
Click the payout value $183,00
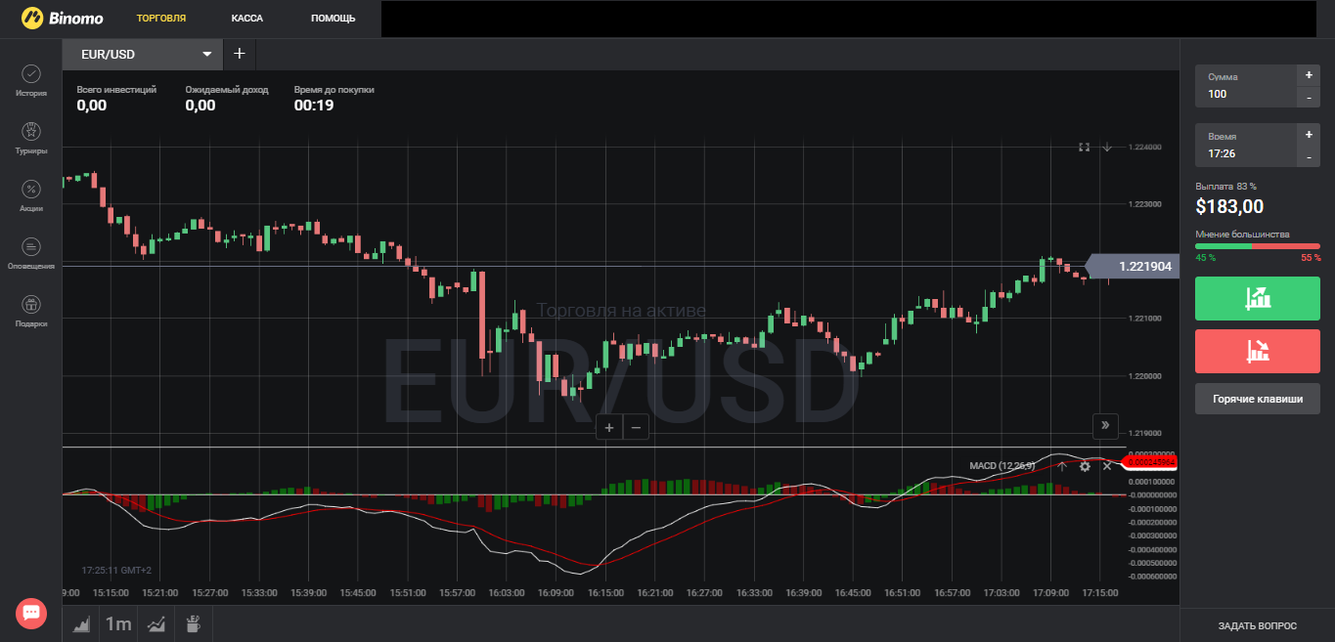tap(1229, 206)
